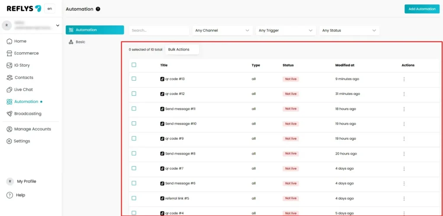Viewport: 443px width, 216px height.
Task: Open actions menu for qr code #12
Action: tap(404, 94)
